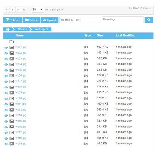Preview wp09.jpg with eye icon

click(x=6, y=93)
